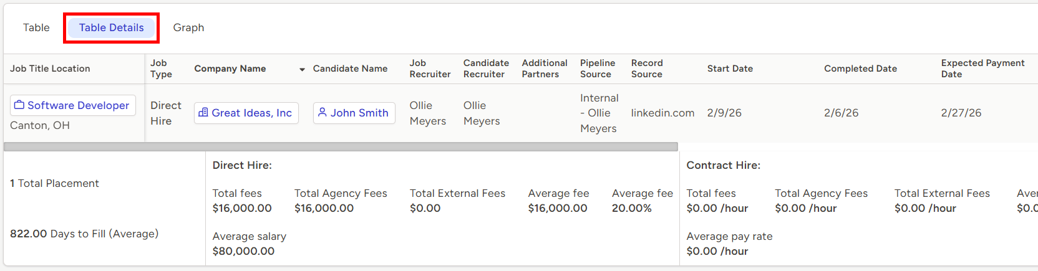Click the Candidate Recruiter column header

point(486,69)
